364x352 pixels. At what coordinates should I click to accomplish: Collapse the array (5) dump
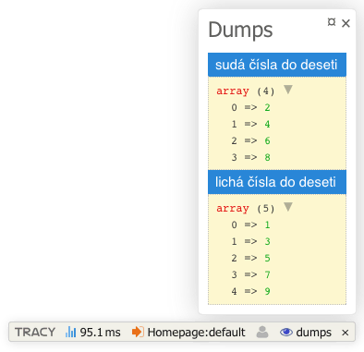[x=288, y=207]
